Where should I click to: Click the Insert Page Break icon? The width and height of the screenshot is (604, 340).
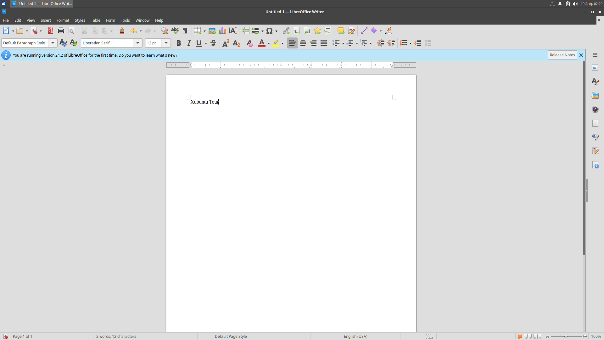(x=246, y=31)
